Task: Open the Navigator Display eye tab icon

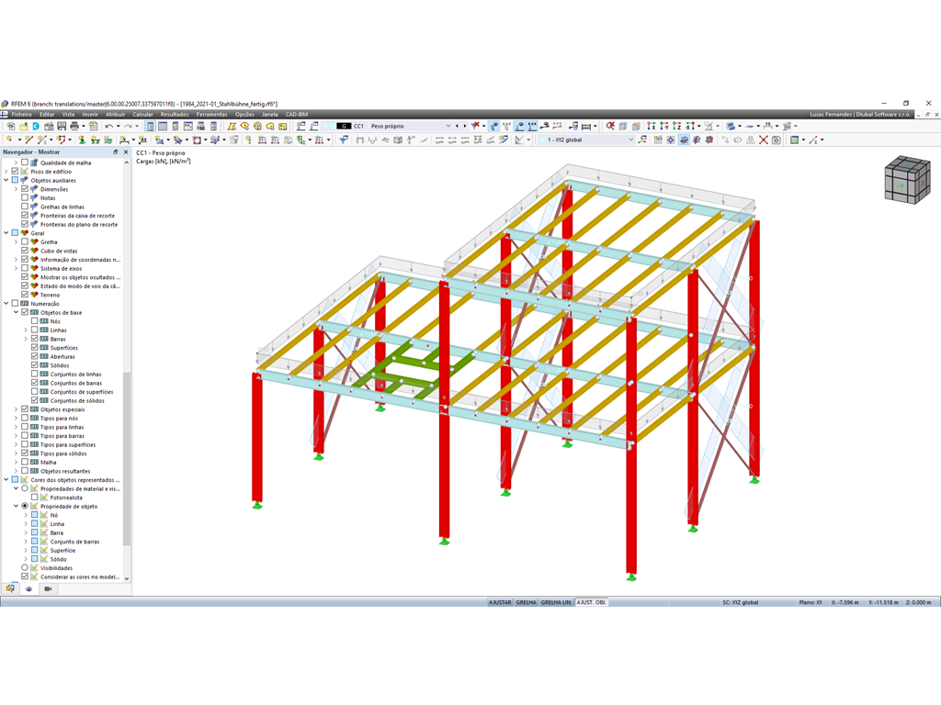Action: pos(28,588)
